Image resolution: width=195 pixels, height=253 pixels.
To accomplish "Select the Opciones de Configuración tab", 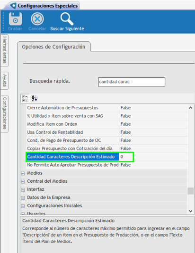I will click(53, 47).
